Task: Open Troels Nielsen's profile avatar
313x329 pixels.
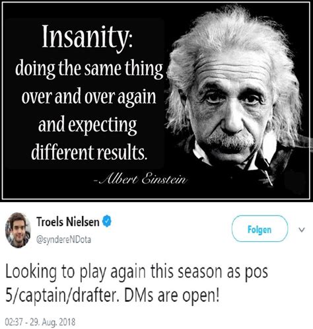Action: click(x=18, y=230)
